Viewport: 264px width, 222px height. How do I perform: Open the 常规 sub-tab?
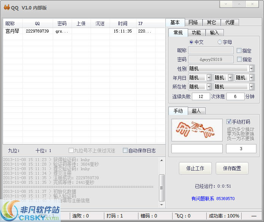[x=178, y=33]
